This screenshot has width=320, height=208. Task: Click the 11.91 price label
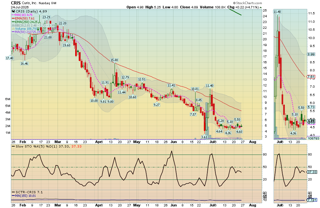pos(105,83)
